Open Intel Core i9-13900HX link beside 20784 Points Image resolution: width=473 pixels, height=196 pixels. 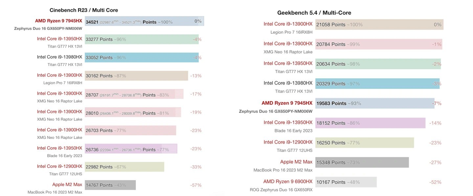pyautogui.click(x=288, y=44)
